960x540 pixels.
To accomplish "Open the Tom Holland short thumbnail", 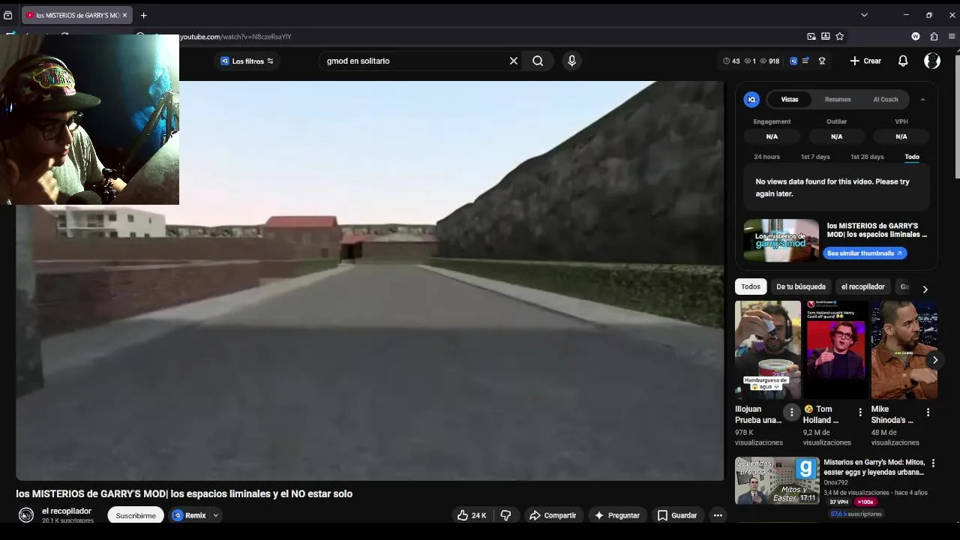I will tap(836, 349).
